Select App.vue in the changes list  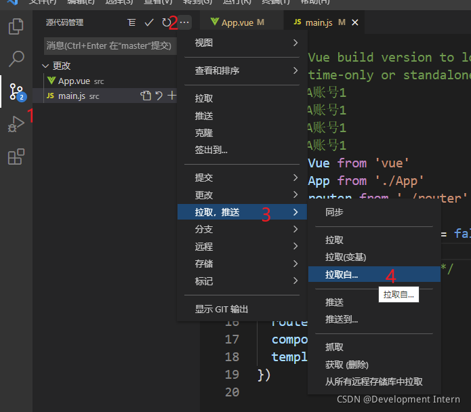104,81
